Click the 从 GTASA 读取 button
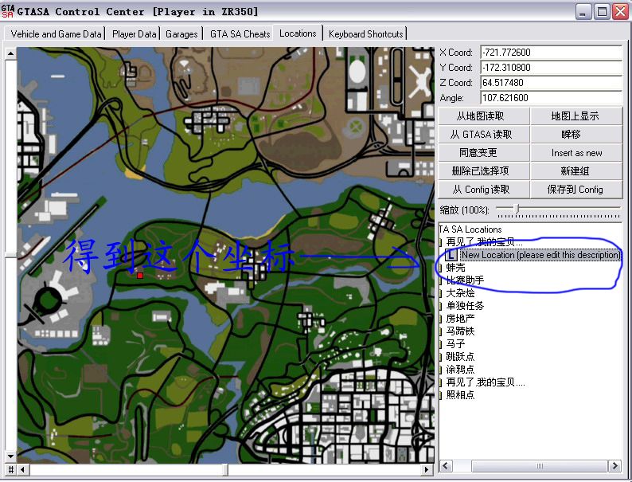632x482 pixels. [x=483, y=135]
